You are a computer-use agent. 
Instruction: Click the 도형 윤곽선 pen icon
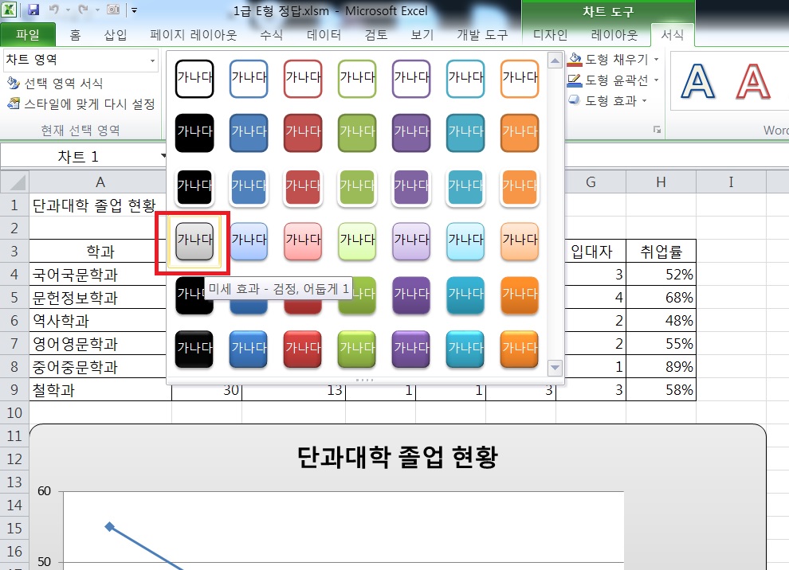[575, 80]
